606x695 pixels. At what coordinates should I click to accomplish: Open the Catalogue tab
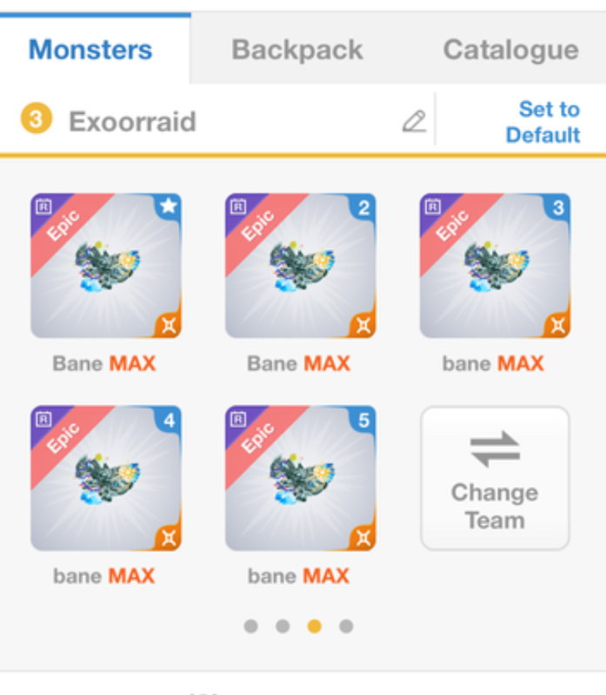[511, 50]
